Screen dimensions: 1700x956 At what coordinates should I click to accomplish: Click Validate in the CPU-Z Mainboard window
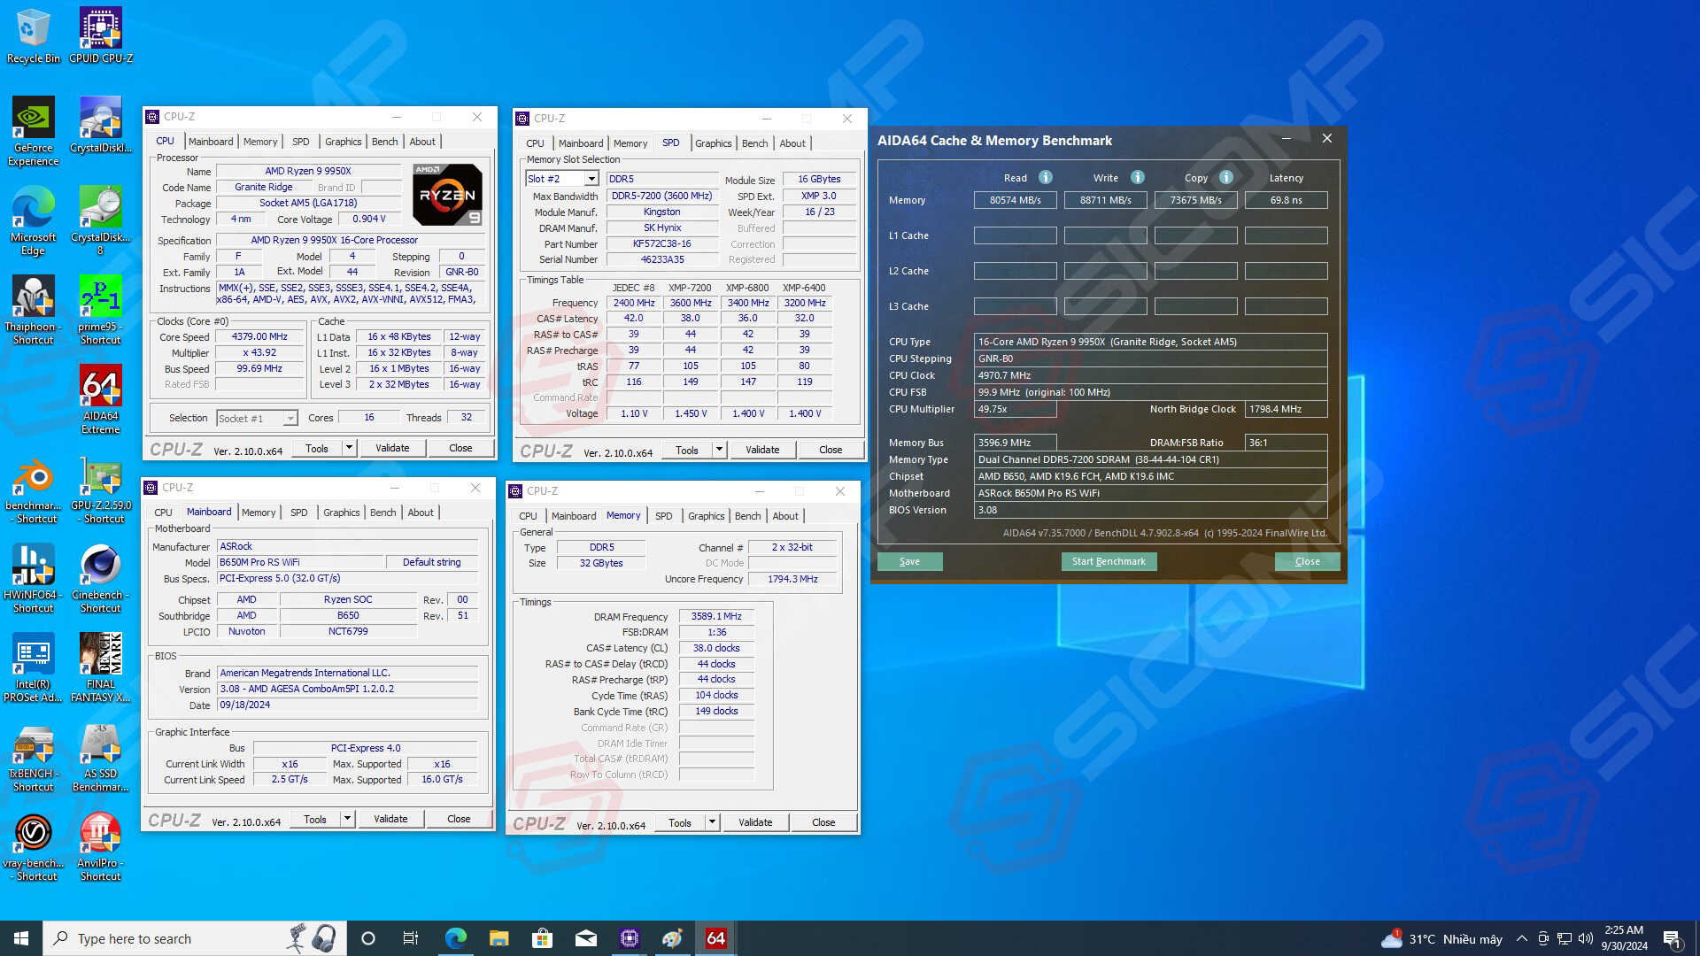point(390,819)
